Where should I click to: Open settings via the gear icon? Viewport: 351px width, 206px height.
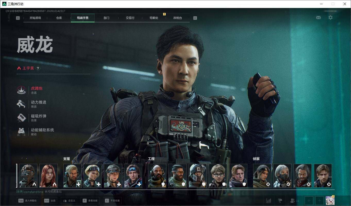tap(330, 18)
